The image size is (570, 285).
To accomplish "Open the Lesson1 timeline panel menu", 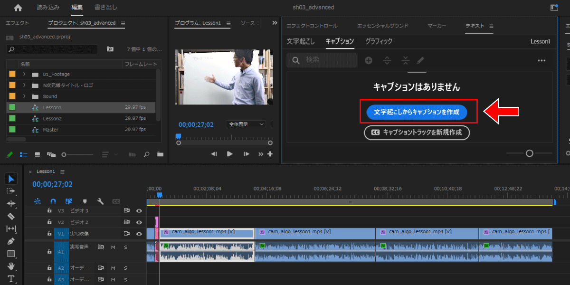I will click(x=62, y=171).
